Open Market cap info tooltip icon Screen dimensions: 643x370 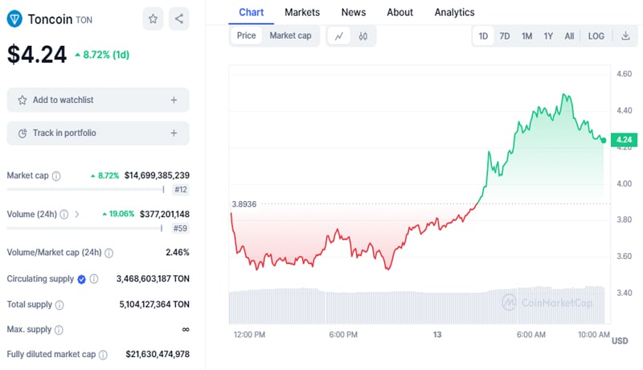pos(56,176)
